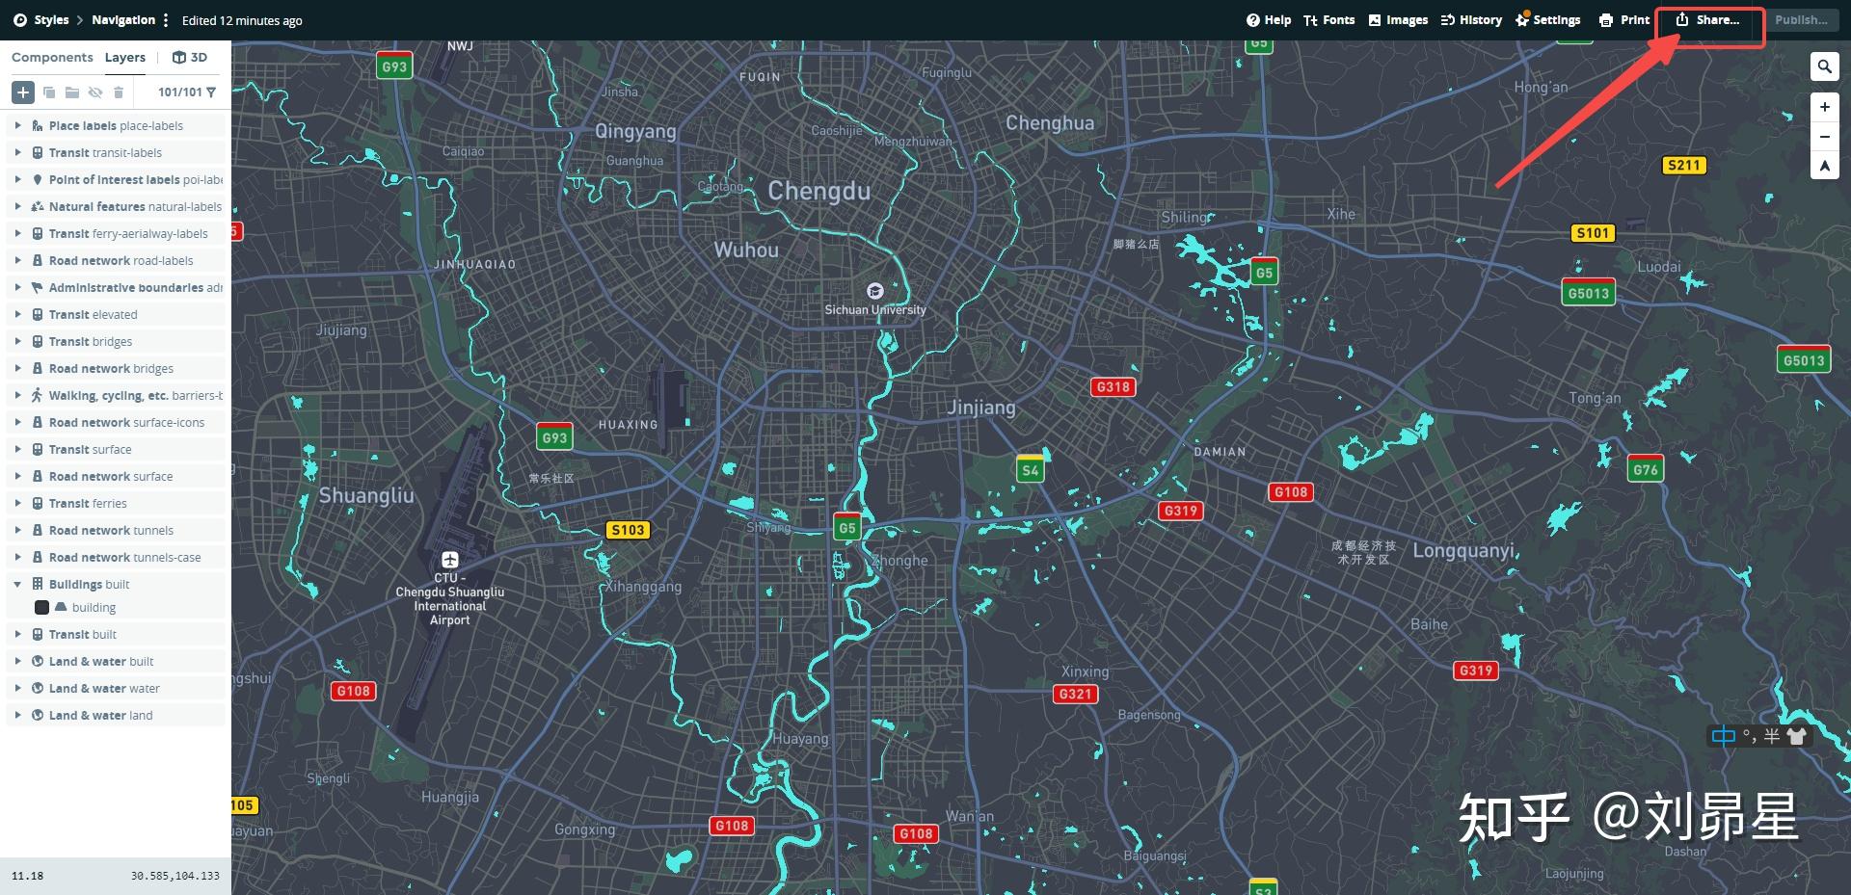Add a new layer with the plus icon

pos(23,92)
